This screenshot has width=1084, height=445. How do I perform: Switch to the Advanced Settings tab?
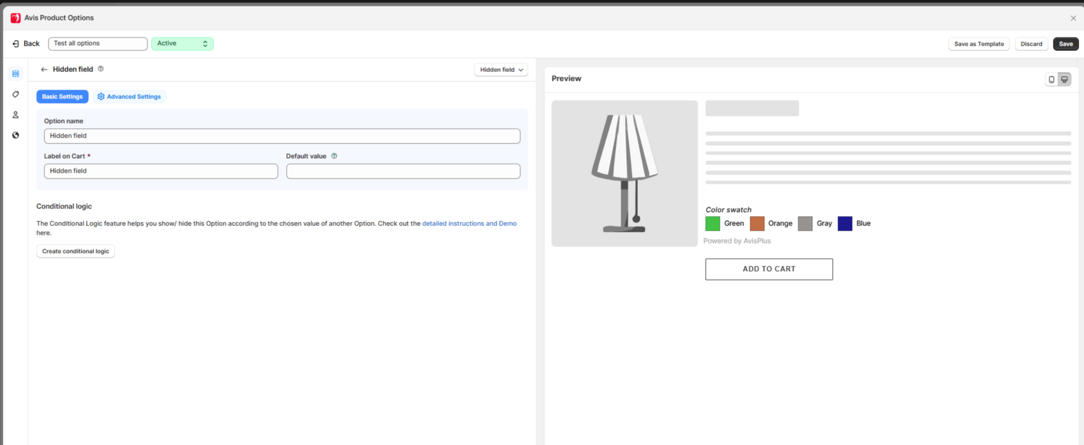coord(129,97)
